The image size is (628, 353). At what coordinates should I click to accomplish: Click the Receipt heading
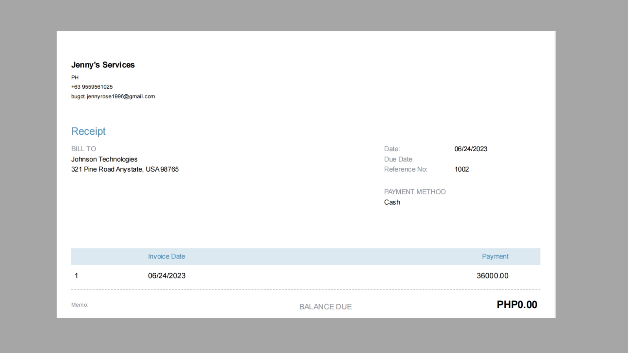click(88, 131)
